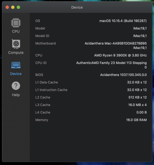Select the Compute GPU card icon
154x165 pixels.
click(16, 44)
